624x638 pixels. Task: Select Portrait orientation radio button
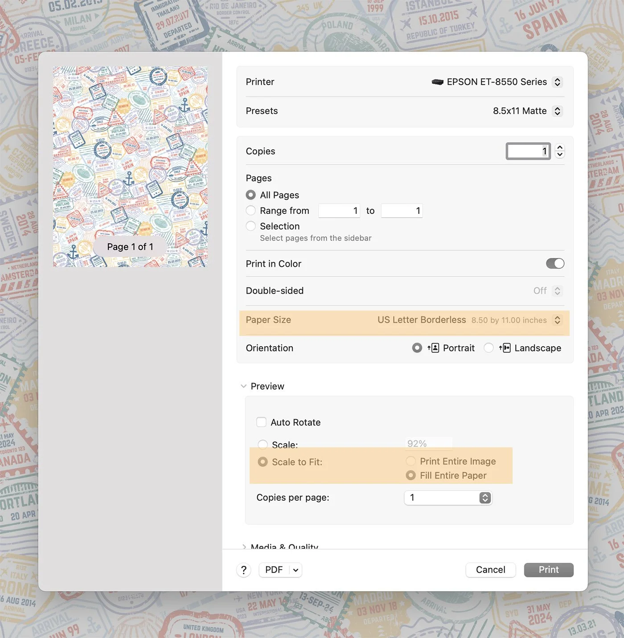417,348
